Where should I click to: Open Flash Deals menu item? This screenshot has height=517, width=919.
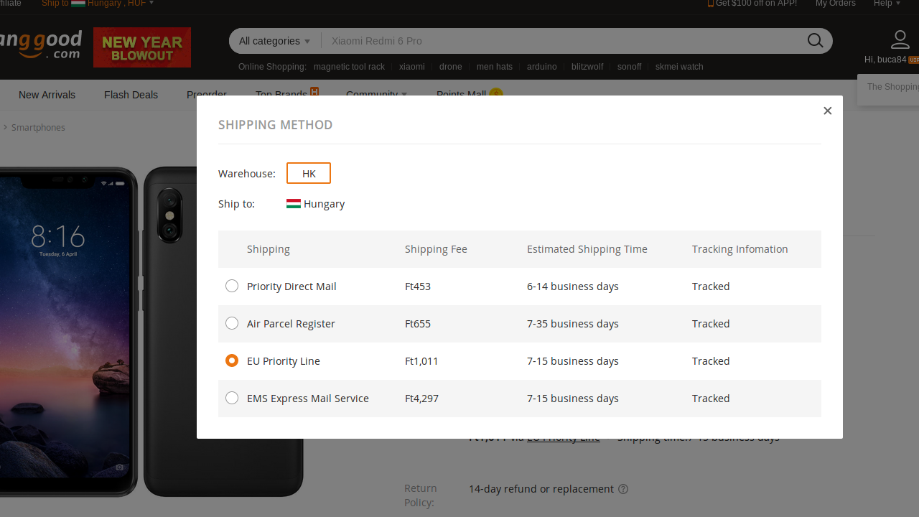[131, 95]
